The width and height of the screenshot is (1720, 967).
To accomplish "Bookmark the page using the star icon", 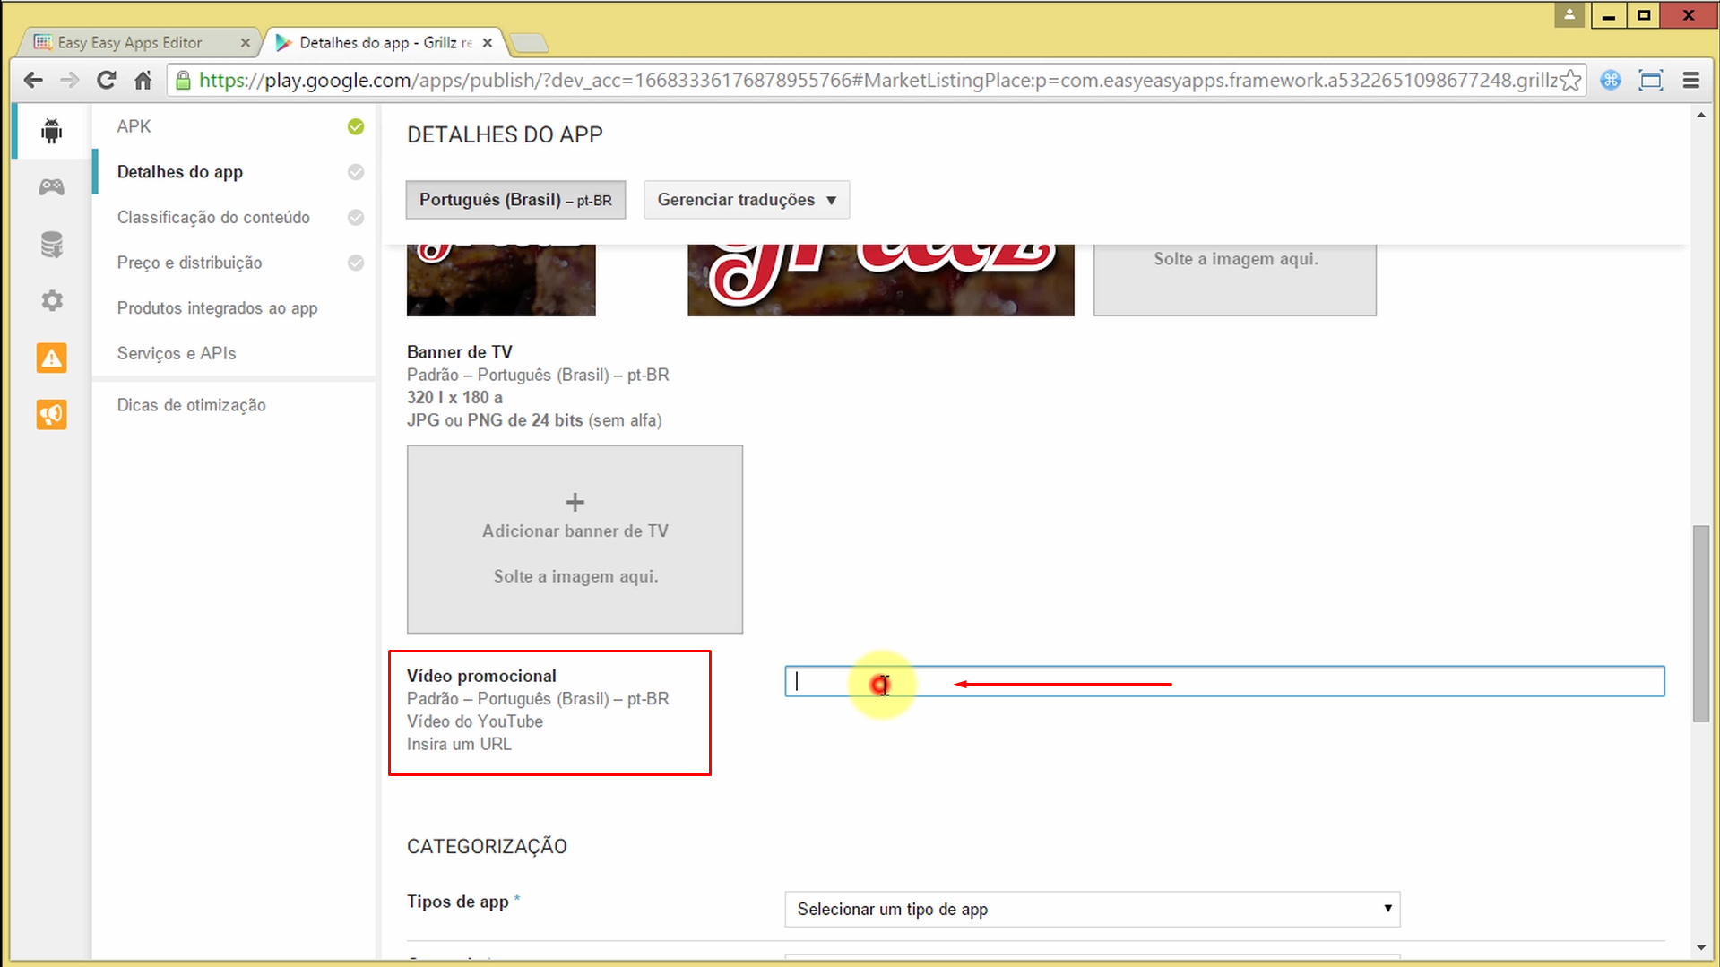I will tap(1570, 80).
